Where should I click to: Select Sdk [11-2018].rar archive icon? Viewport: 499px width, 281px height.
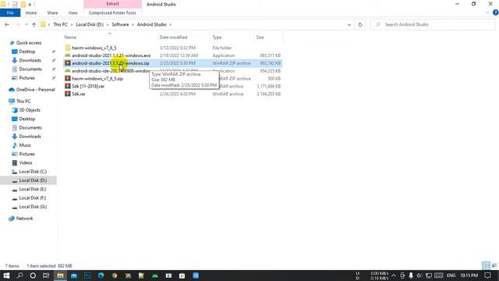tap(68, 86)
